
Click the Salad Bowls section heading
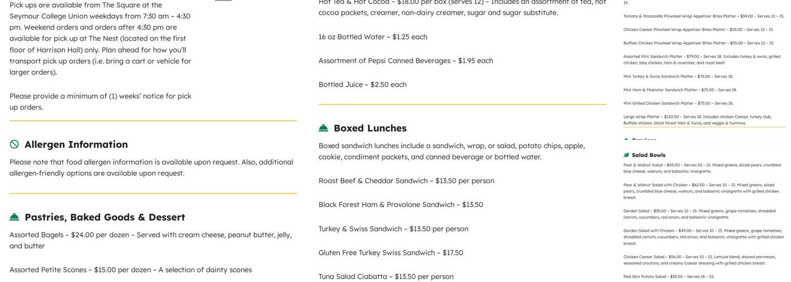649,155
